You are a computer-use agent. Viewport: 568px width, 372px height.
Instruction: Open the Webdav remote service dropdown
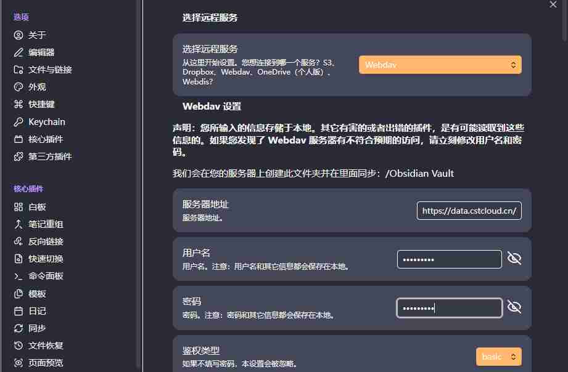click(440, 64)
